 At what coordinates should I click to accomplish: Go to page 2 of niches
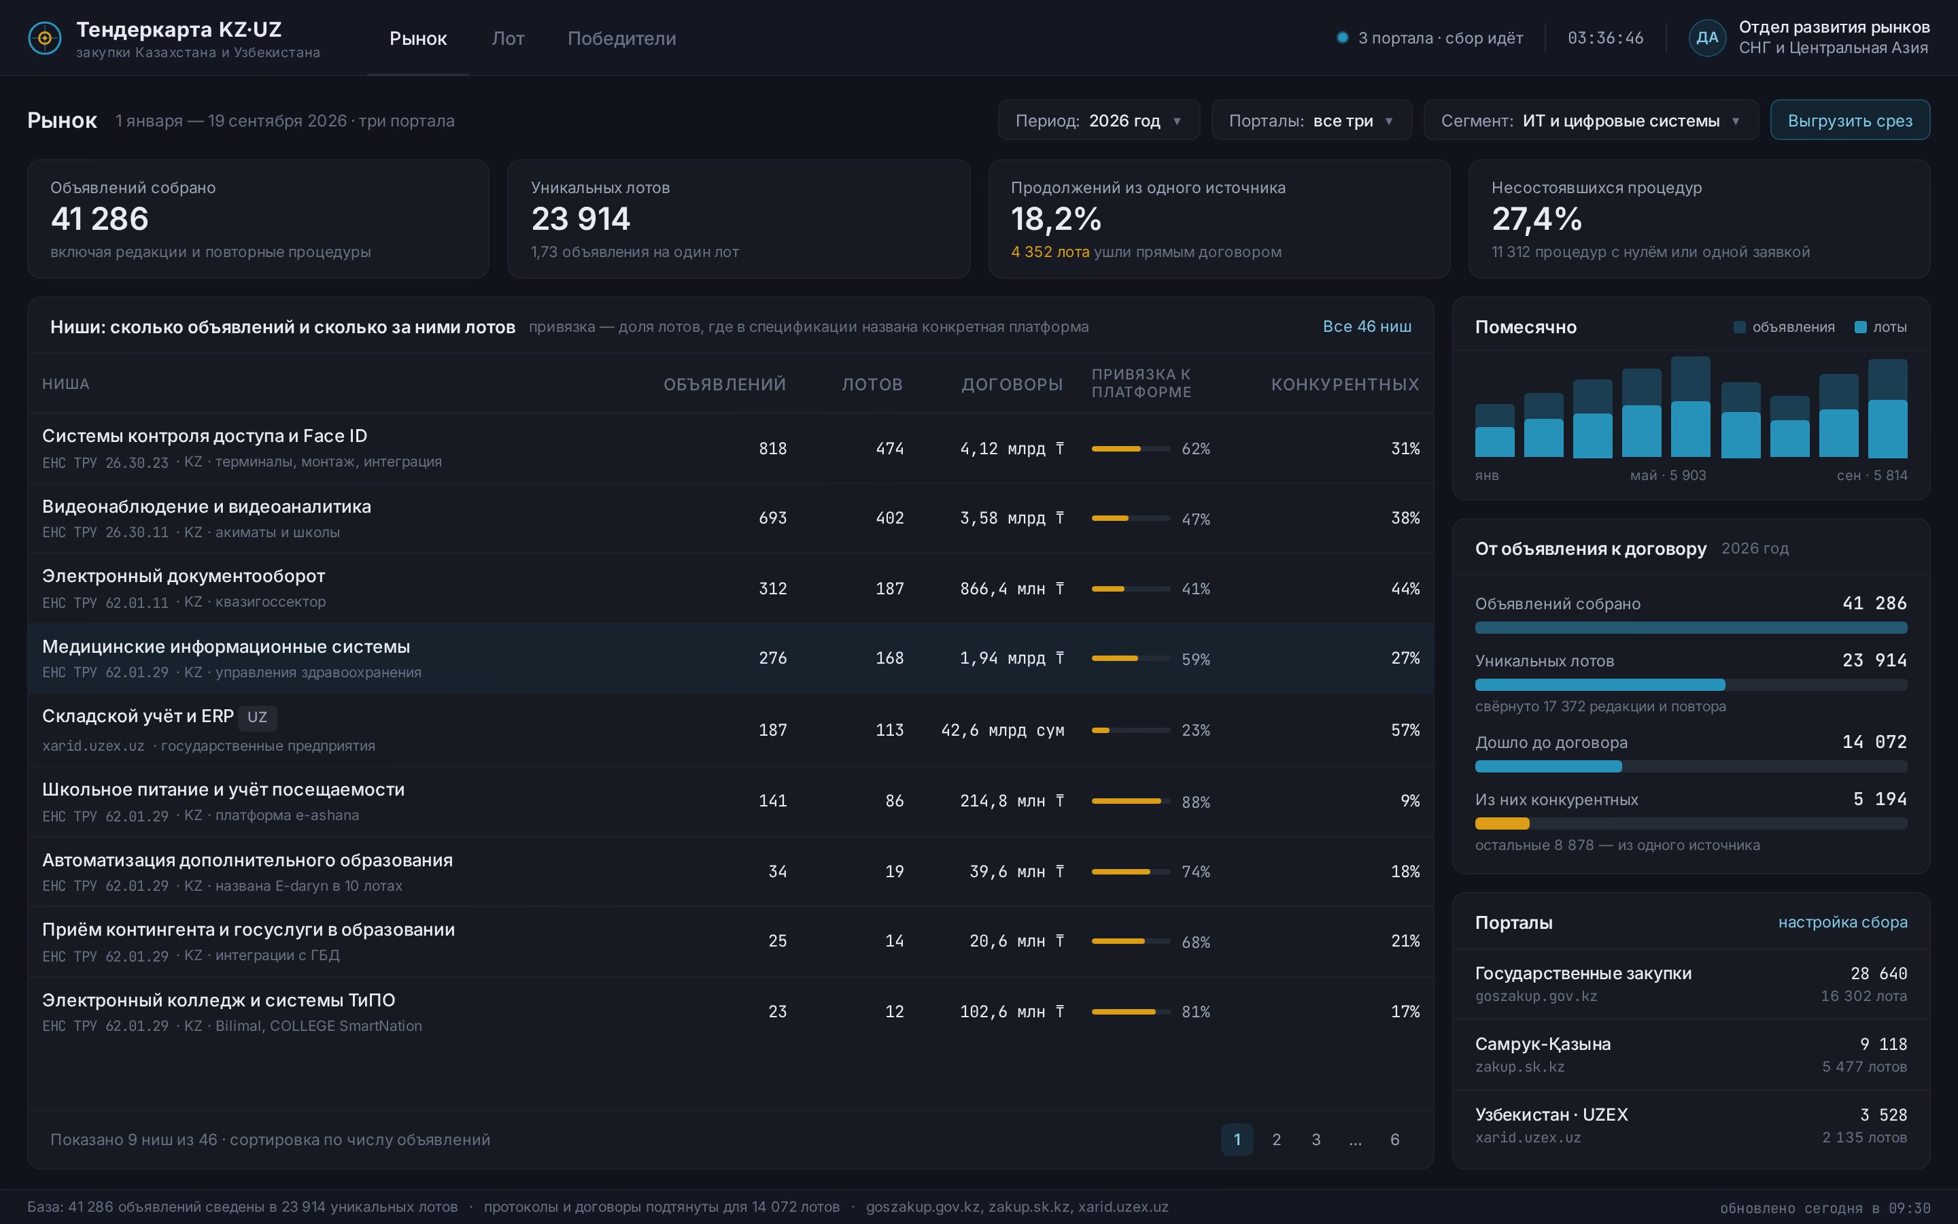pyautogui.click(x=1277, y=1139)
